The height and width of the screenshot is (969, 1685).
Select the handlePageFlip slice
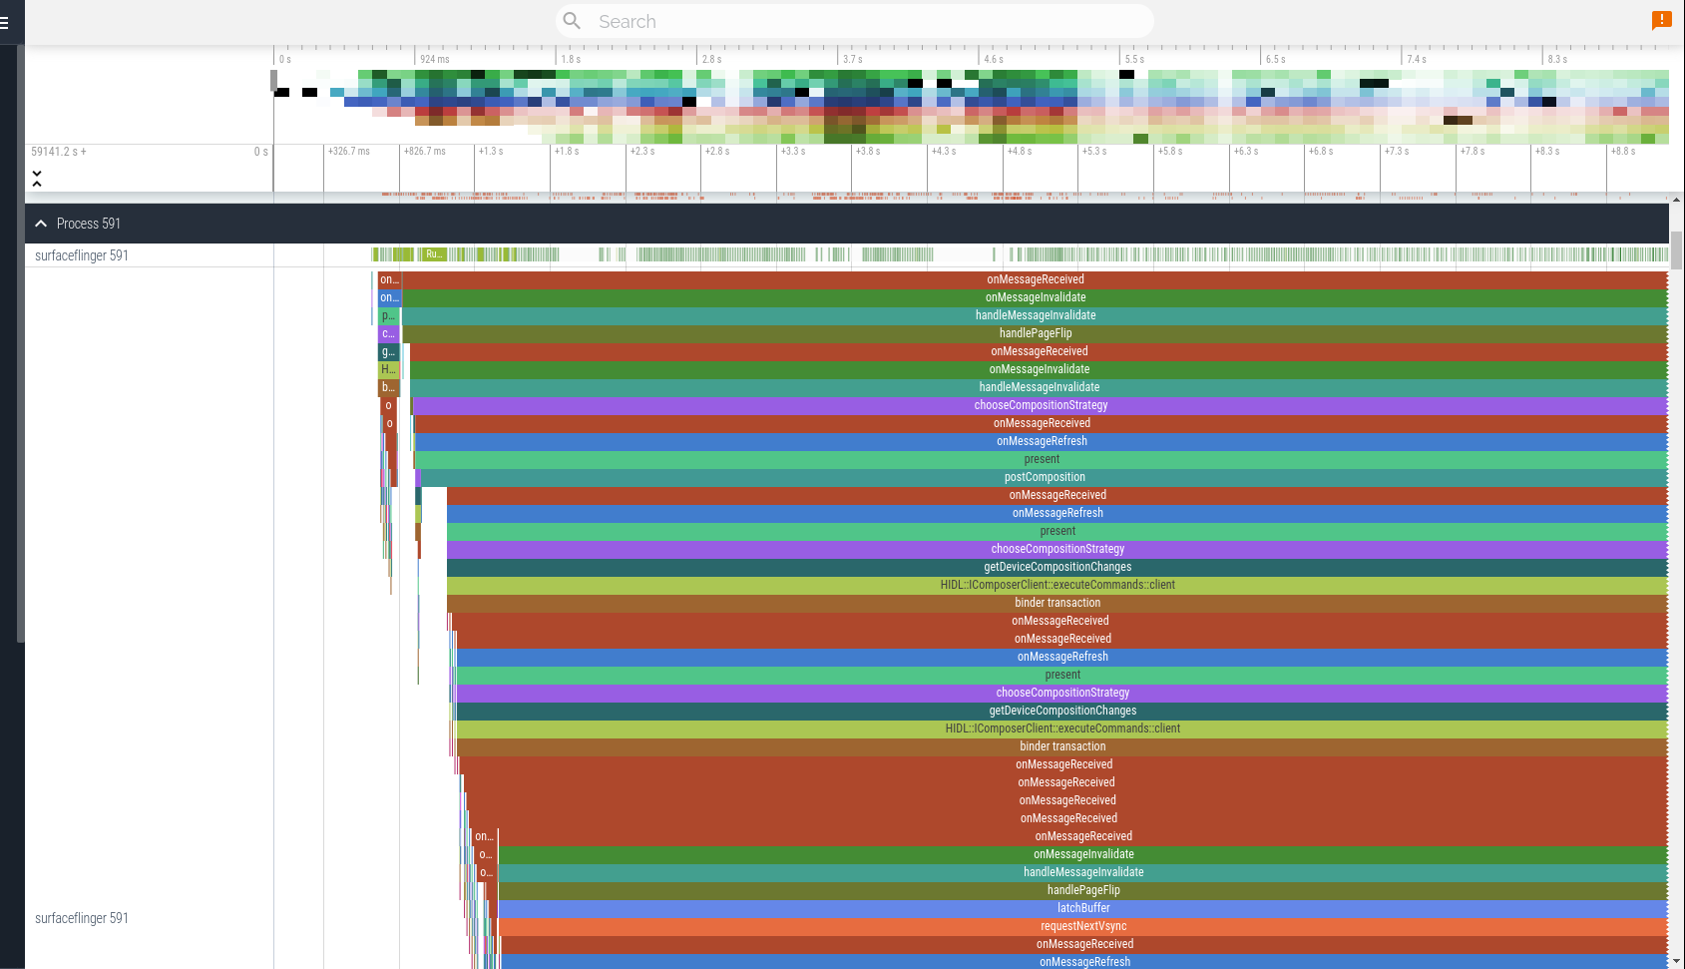pyautogui.click(x=1036, y=333)
